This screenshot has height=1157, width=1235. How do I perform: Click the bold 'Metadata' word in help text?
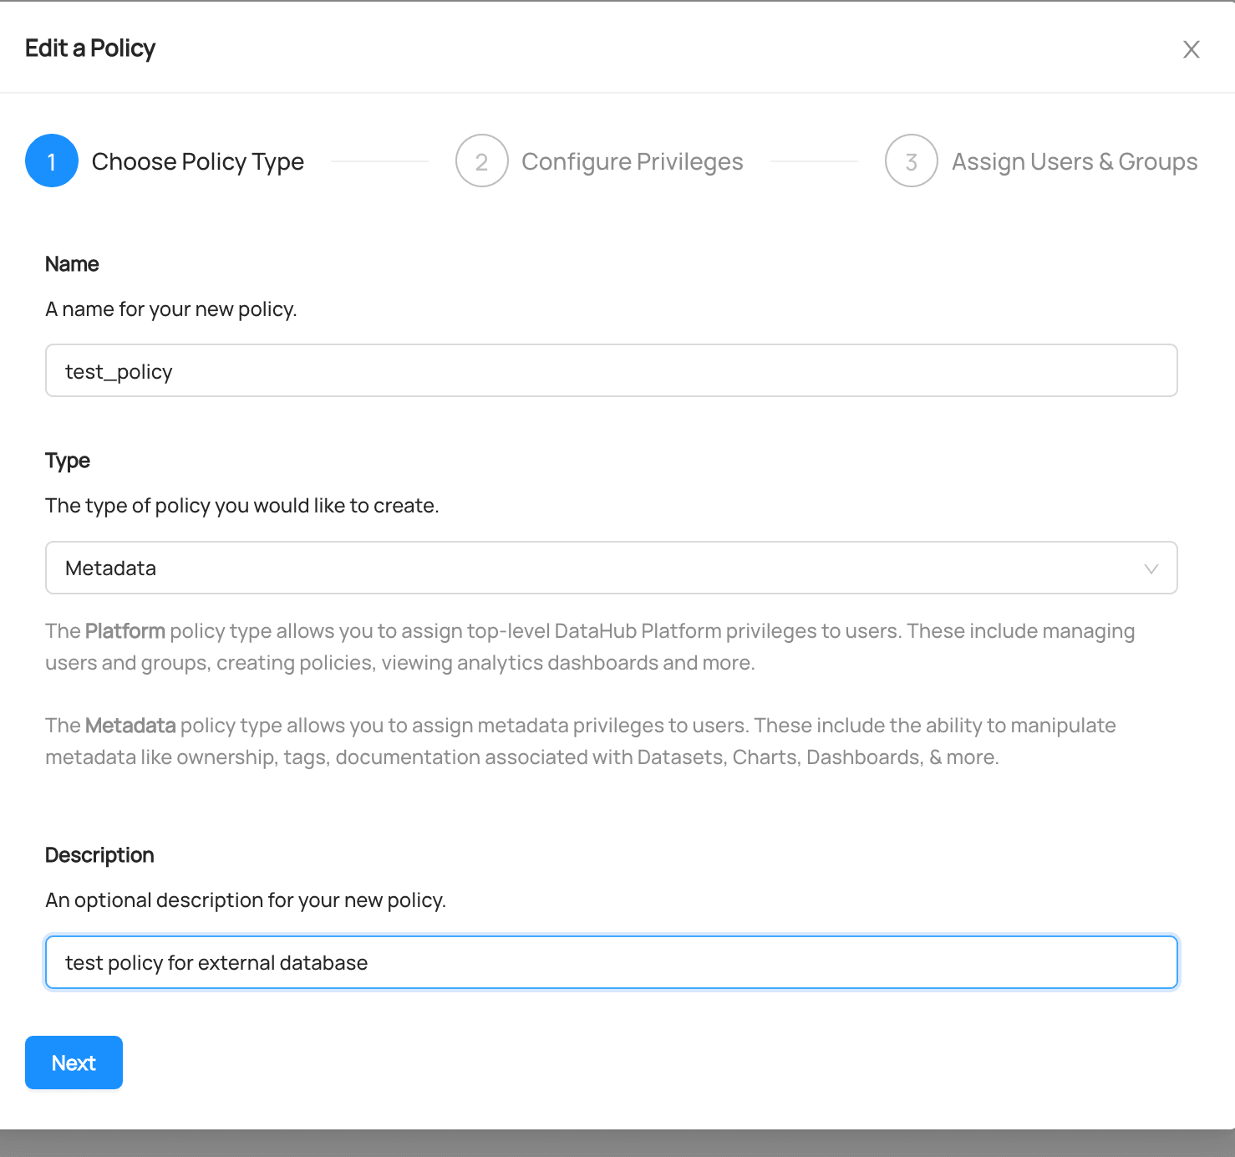tap(130, 726)
